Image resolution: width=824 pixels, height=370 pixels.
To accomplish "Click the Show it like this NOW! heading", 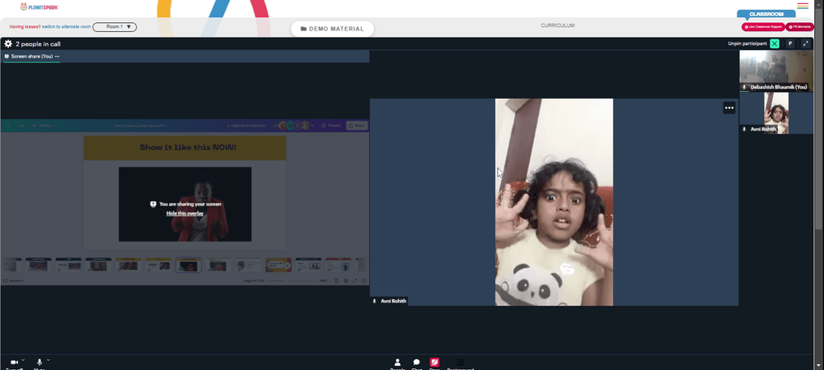I will [188, 147].
